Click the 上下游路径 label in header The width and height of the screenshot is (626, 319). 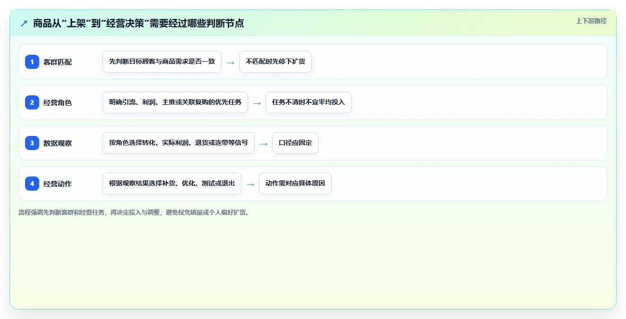pos(591,21)
